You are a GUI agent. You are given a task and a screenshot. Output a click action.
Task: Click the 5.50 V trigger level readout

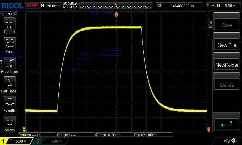click(x=230, y=6)
